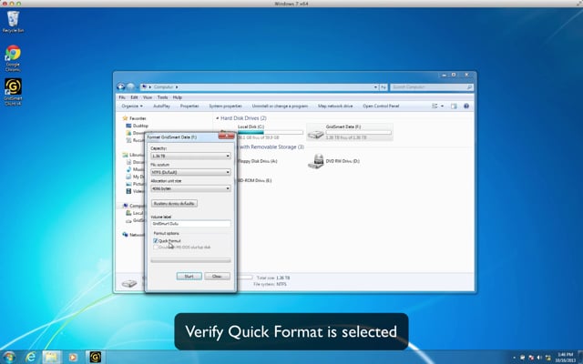Image resolution: width=583 pixels, height=364 pixels.
Task: Show hidden tray icons arrow
Action: tap(514, 358)
